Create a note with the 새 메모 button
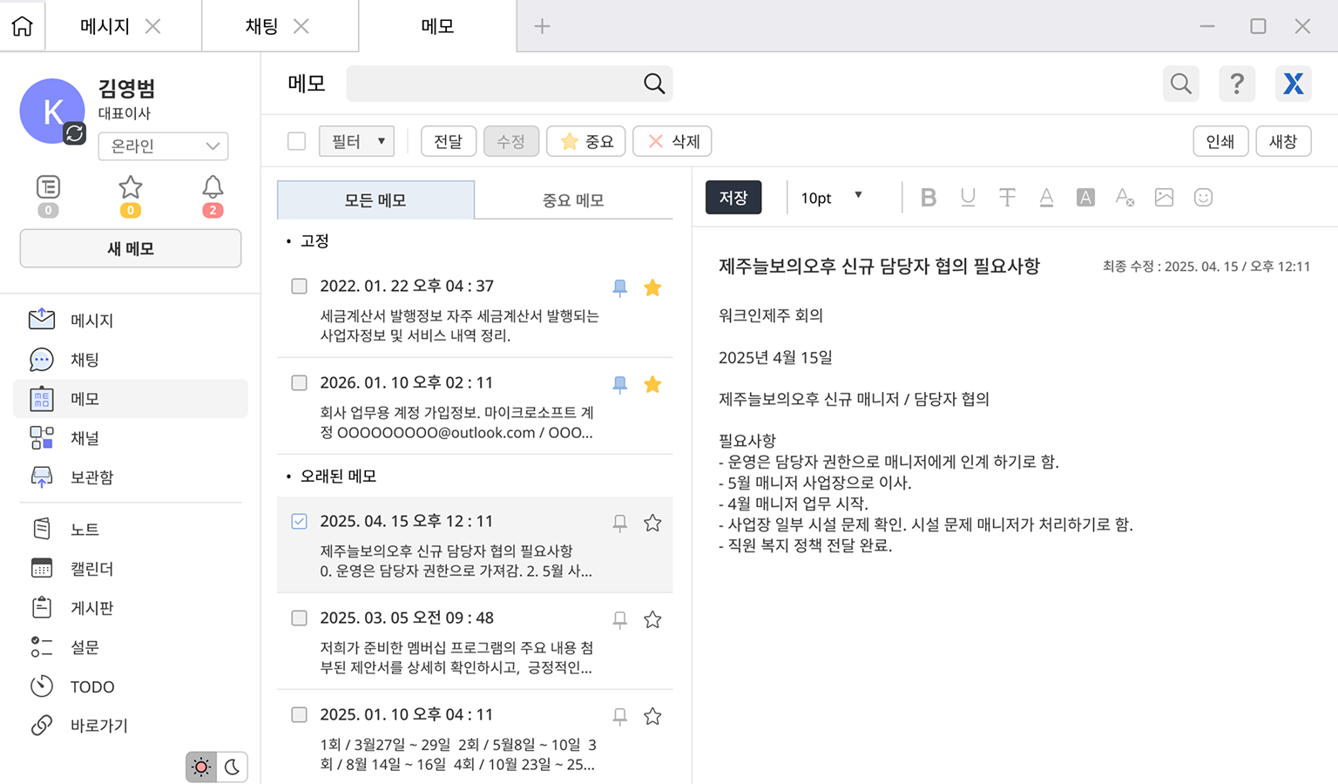 point(130,248)
